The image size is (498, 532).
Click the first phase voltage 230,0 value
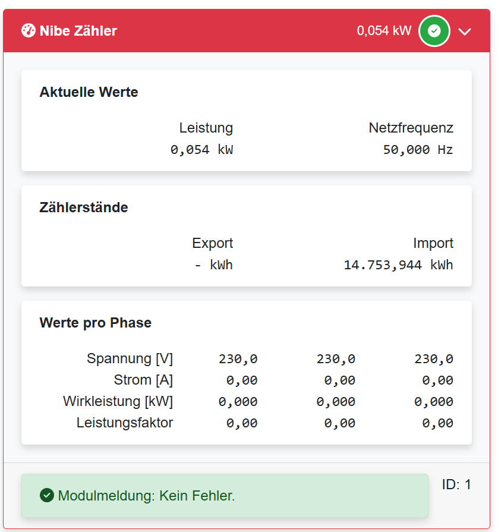pos(238,359)
